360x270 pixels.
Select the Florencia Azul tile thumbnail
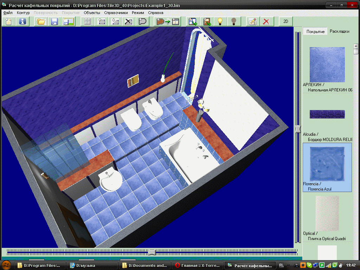(327, 164)
